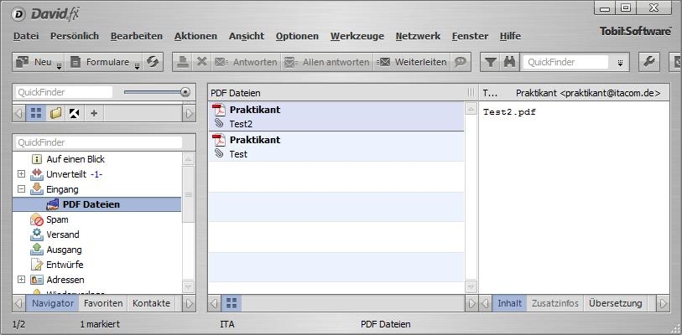This screenshot has height=335, width=682.
Task: Click the print stamp icon in toolbar
Action: [183, 62]
